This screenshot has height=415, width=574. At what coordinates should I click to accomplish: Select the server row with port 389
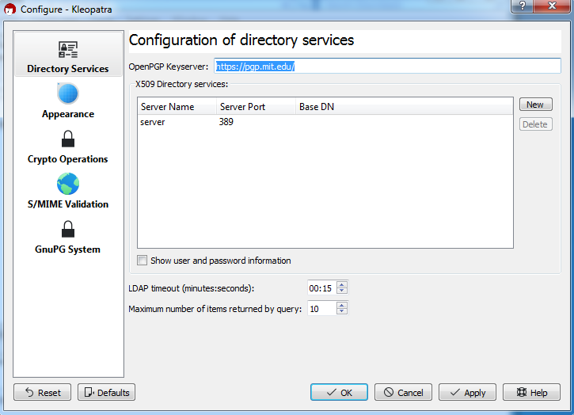click(x=325, y=122)
